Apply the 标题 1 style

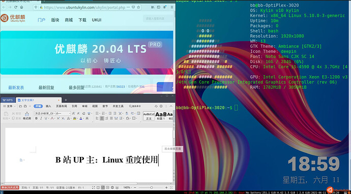(161, 116)
